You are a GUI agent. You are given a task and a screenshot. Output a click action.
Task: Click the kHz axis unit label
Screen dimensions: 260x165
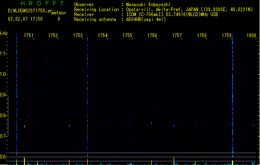pyautogui.click(x=4, y=33)
